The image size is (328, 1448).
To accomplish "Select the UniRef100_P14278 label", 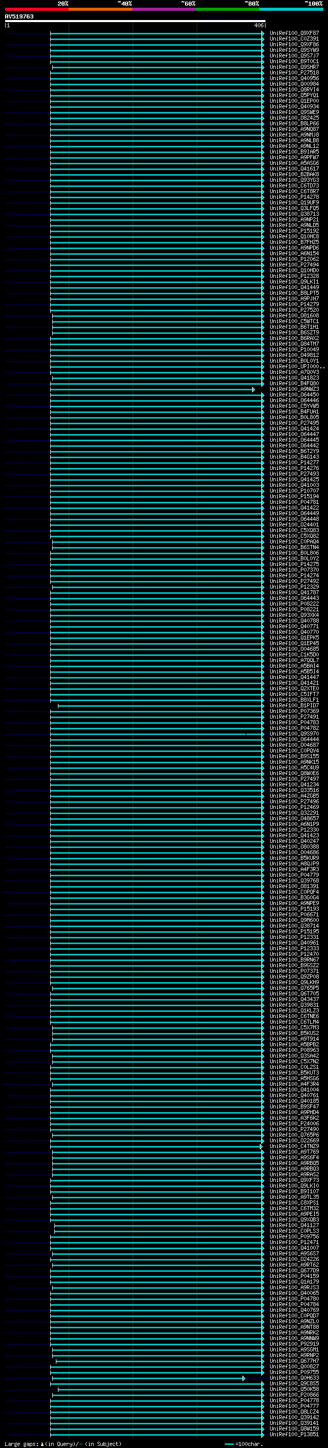I will pyautogui.click(x=294, y=197).
